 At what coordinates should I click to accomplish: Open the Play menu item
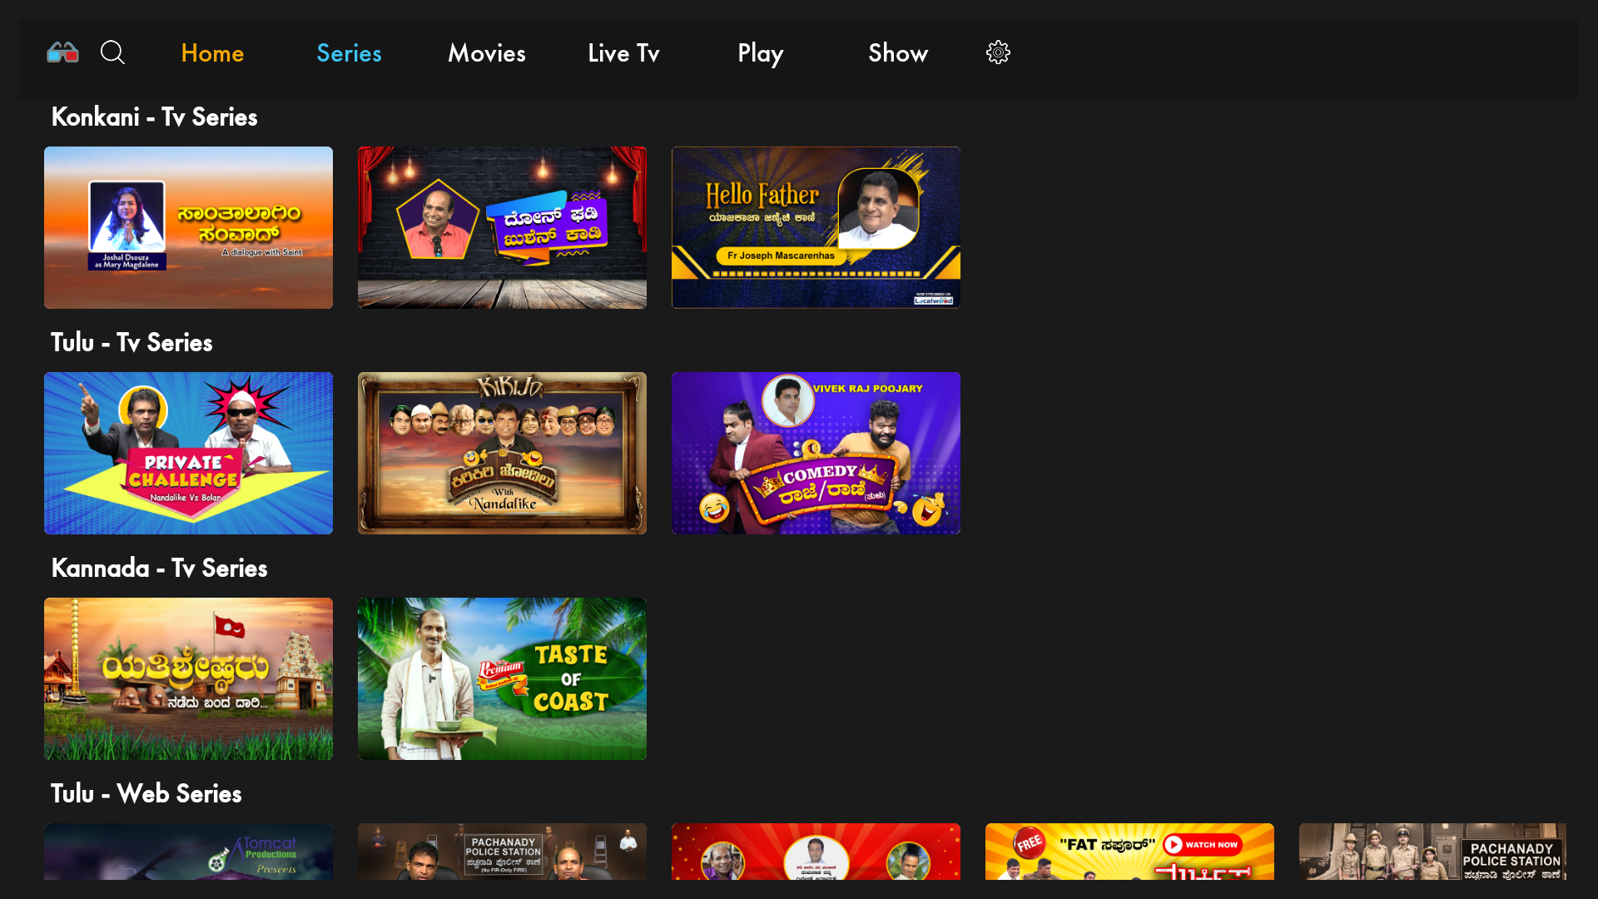pyautogui.click(x=760, y=53)
